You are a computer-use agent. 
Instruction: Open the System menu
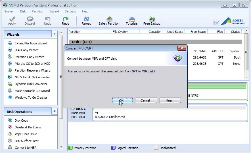pos(9,11)
